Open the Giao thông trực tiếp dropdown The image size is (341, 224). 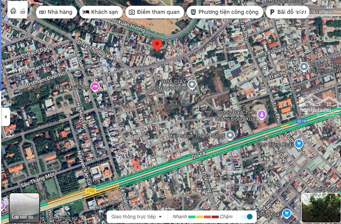137,216
